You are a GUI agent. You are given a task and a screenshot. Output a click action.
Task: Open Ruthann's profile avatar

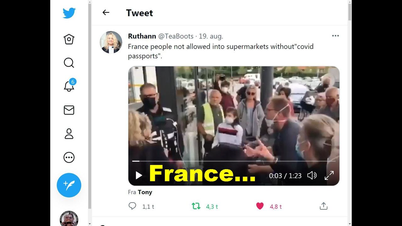coord(111,42)
